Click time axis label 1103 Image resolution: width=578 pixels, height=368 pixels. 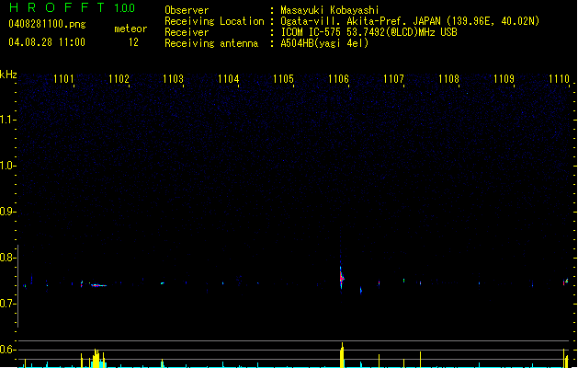click(x=174, y=79)
